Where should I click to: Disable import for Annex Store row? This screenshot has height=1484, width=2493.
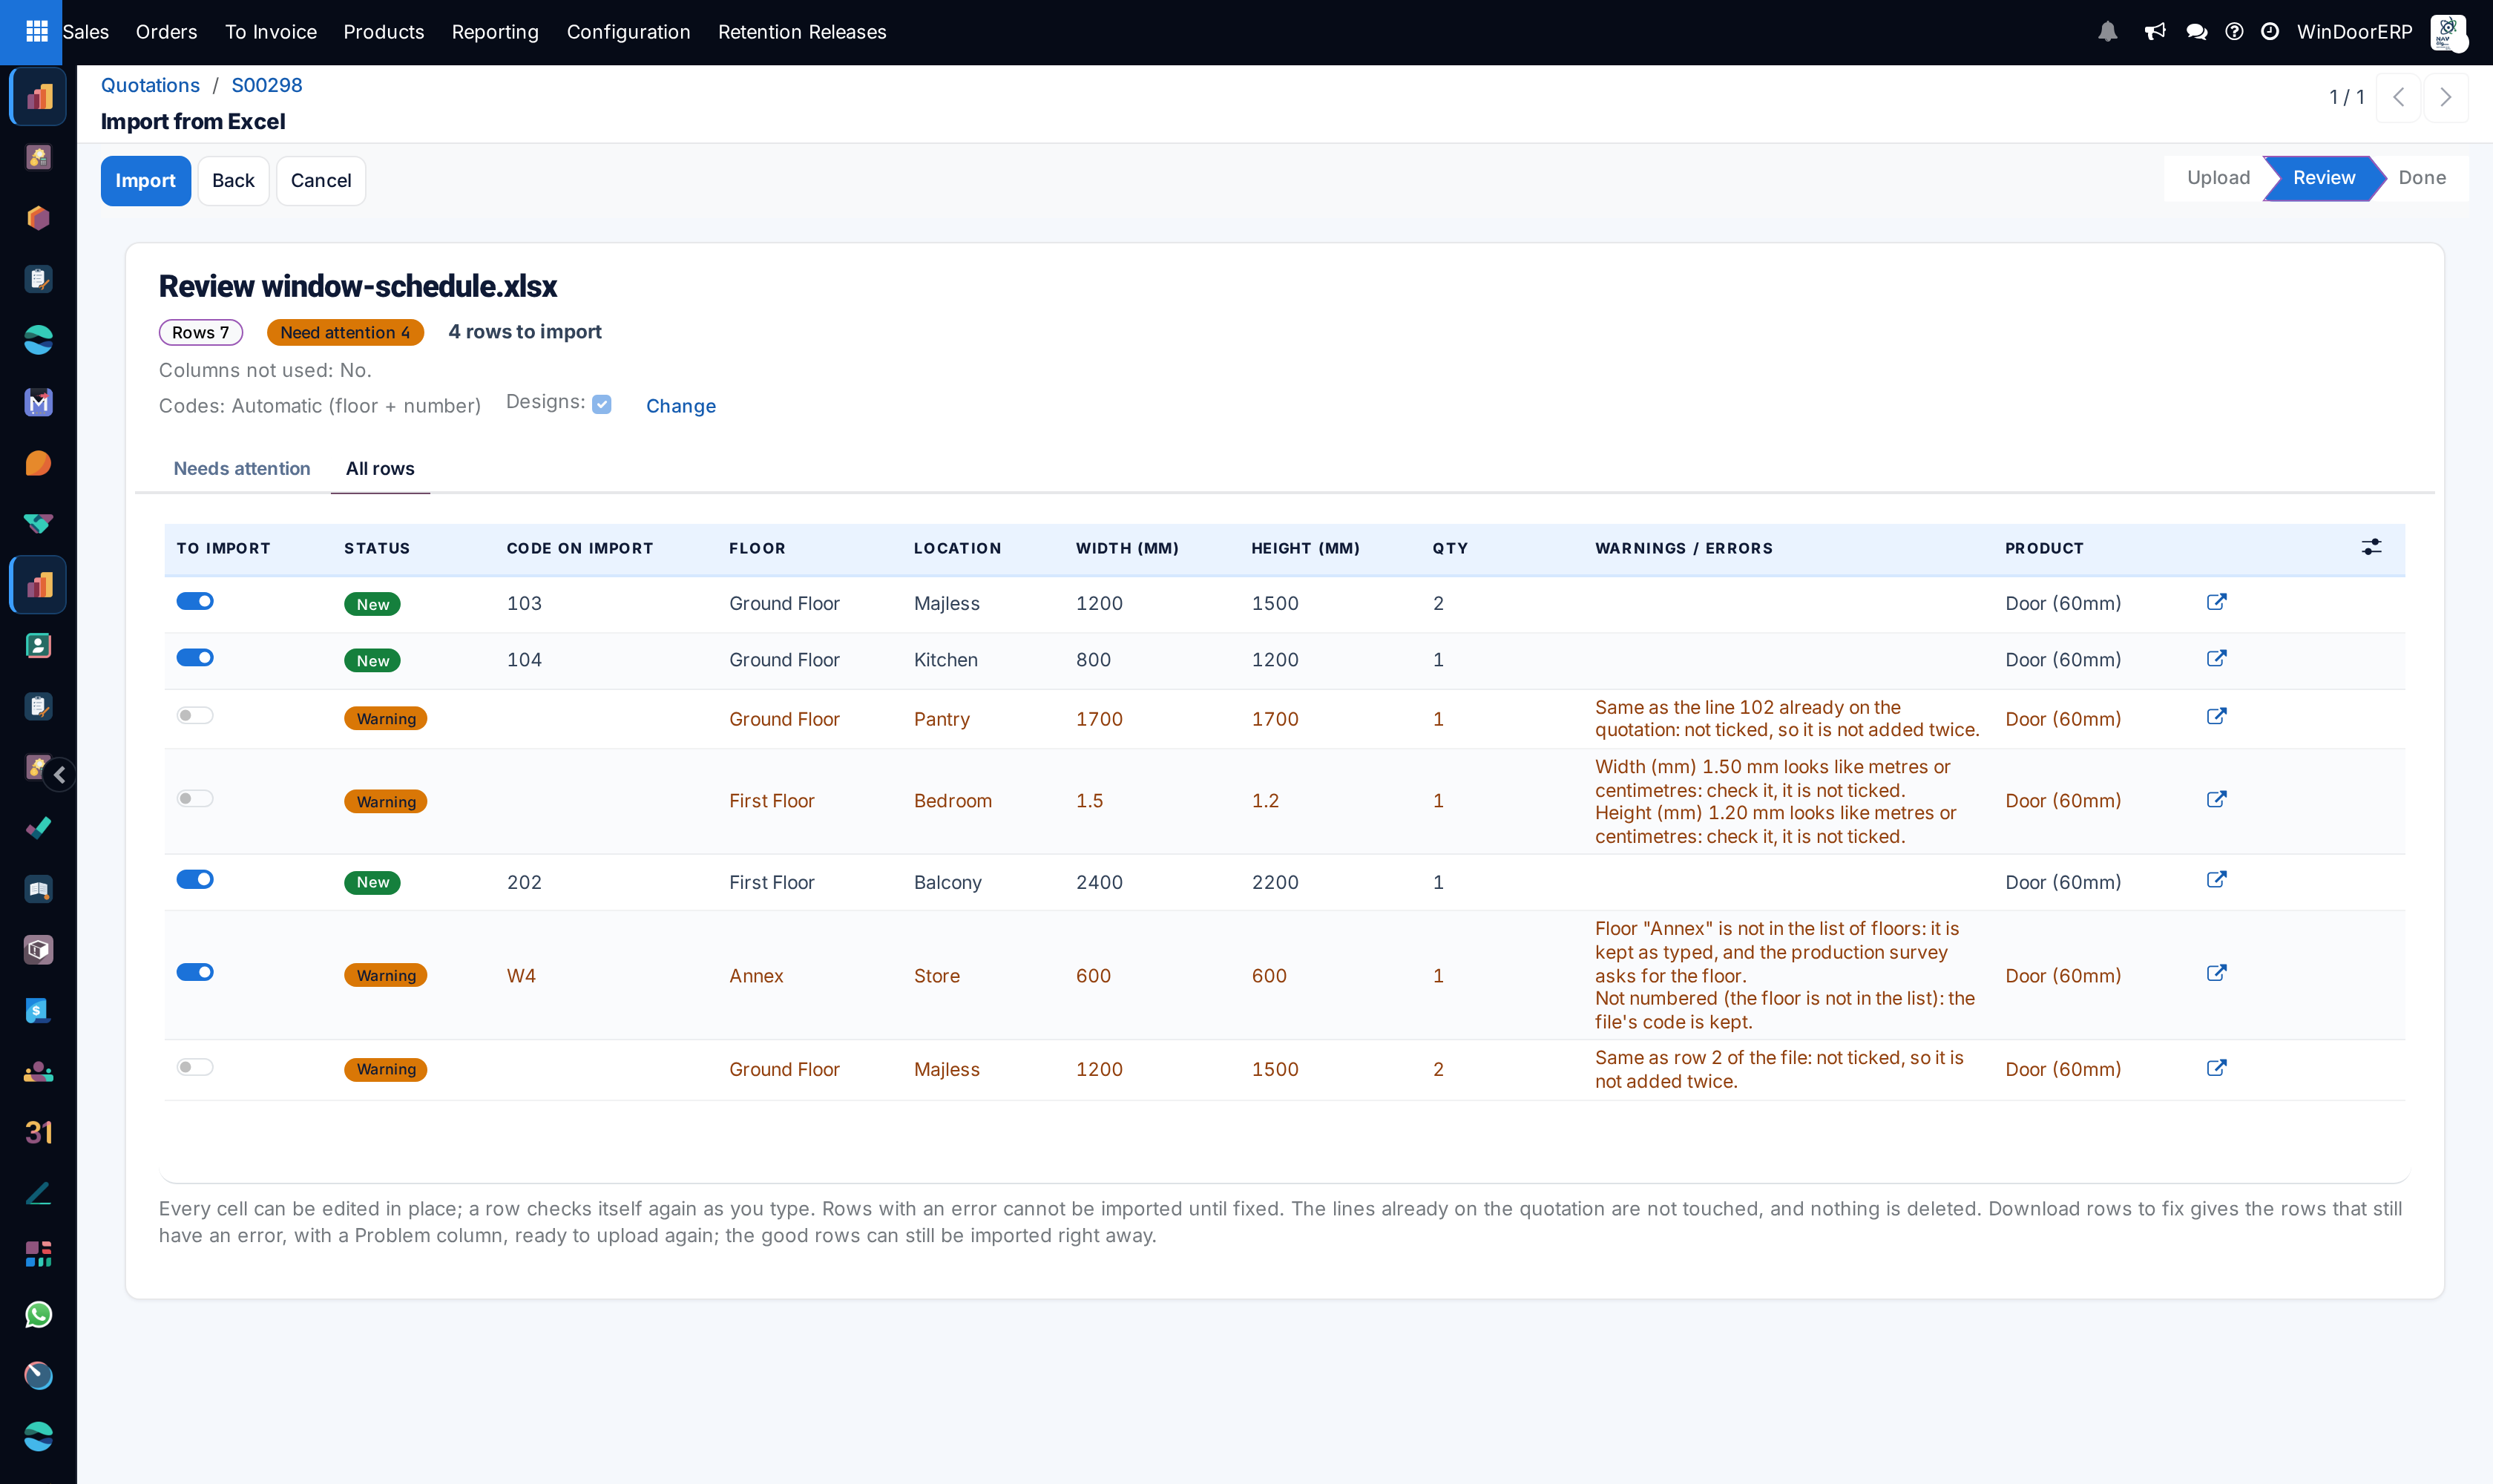195,973
